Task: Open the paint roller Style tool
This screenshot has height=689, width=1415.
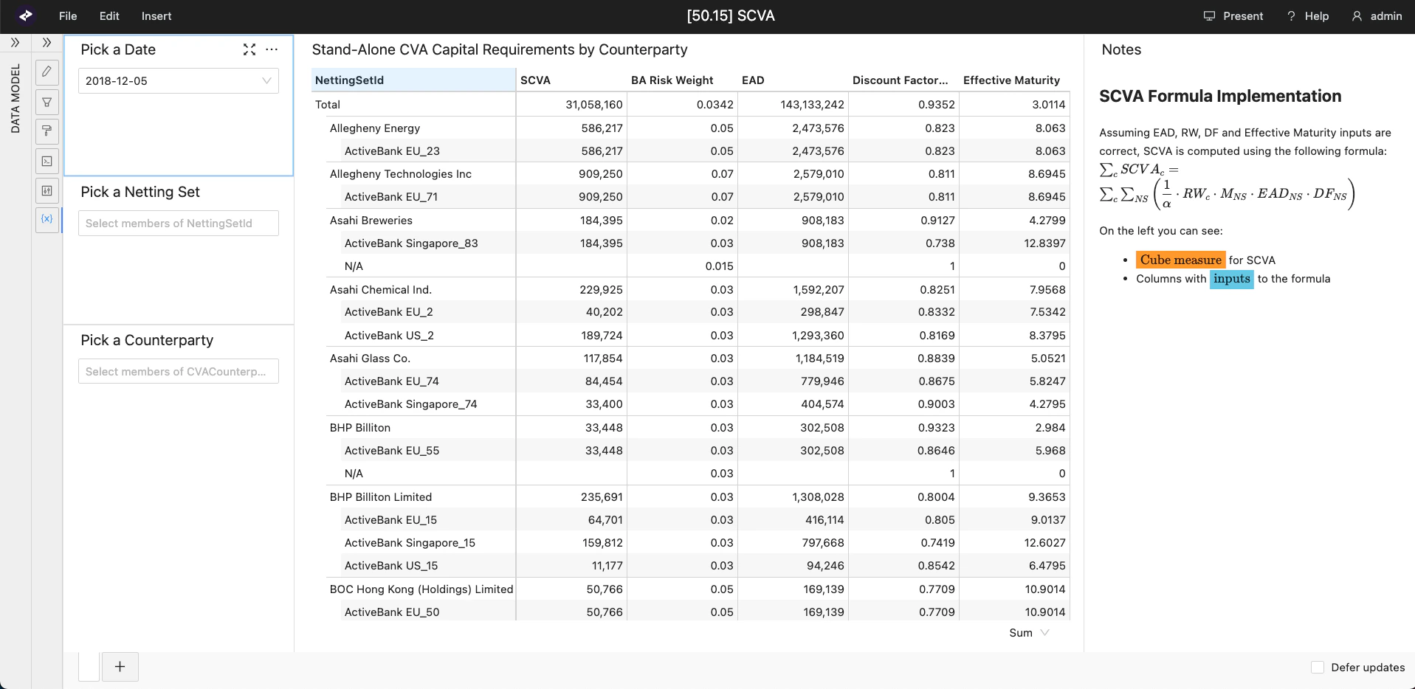Action: point(47,131)
